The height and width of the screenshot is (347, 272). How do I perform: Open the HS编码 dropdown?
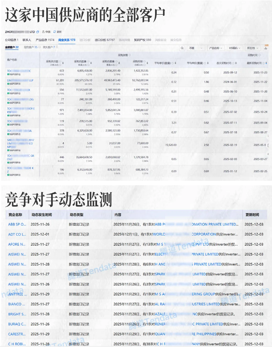tap(235, 48)
